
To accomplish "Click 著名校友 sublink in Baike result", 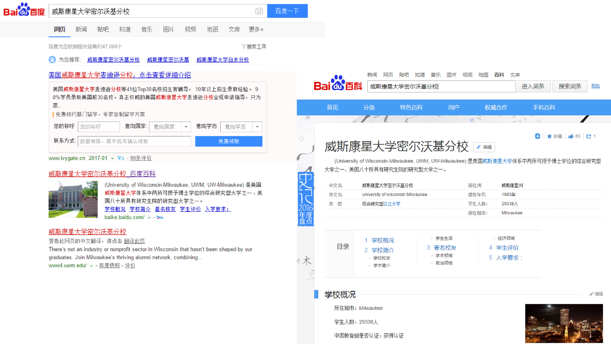I will pos(165,209).
